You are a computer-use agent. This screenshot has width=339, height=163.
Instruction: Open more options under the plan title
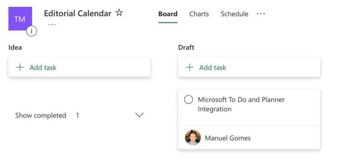point(52,24)
